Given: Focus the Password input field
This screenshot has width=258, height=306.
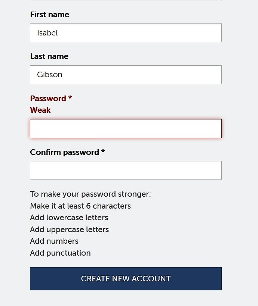Looking at the screenshot, I should click(x=126, y=129).
